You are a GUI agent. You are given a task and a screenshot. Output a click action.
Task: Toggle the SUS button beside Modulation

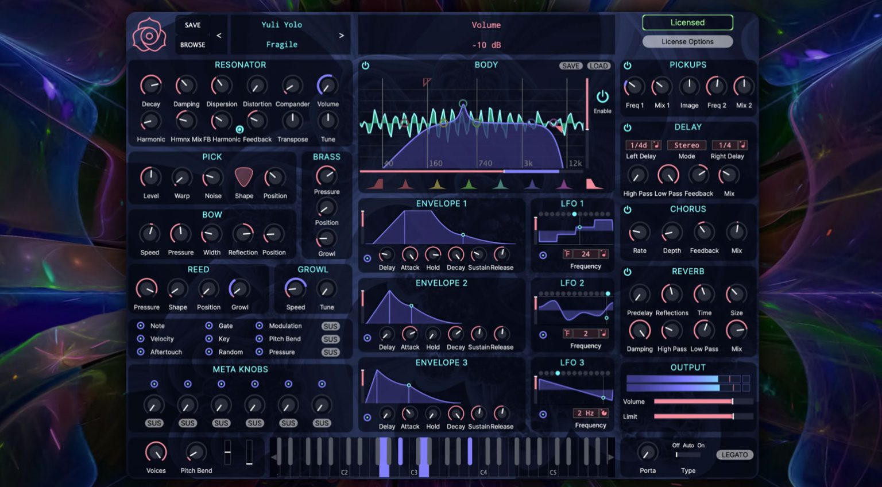[x=330, y=326]
